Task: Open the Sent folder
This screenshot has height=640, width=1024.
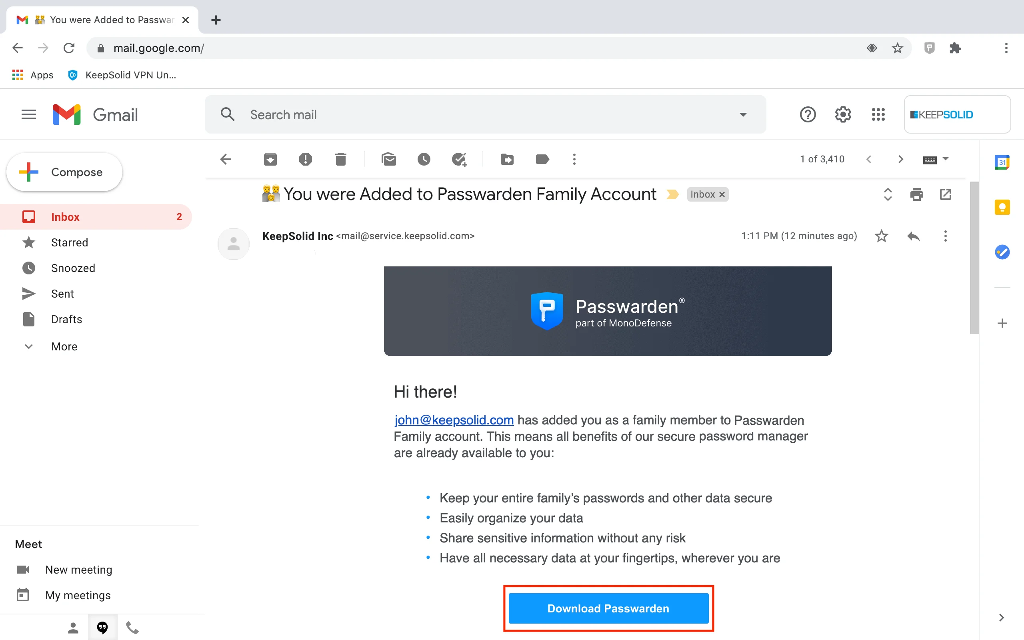Action: pos(63,294)
